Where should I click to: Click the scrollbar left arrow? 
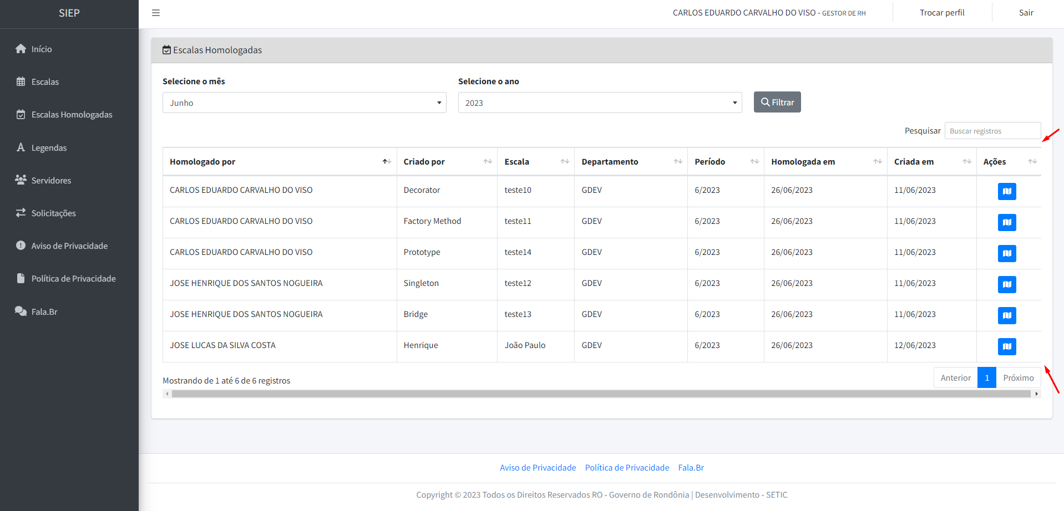coord(167,394)
